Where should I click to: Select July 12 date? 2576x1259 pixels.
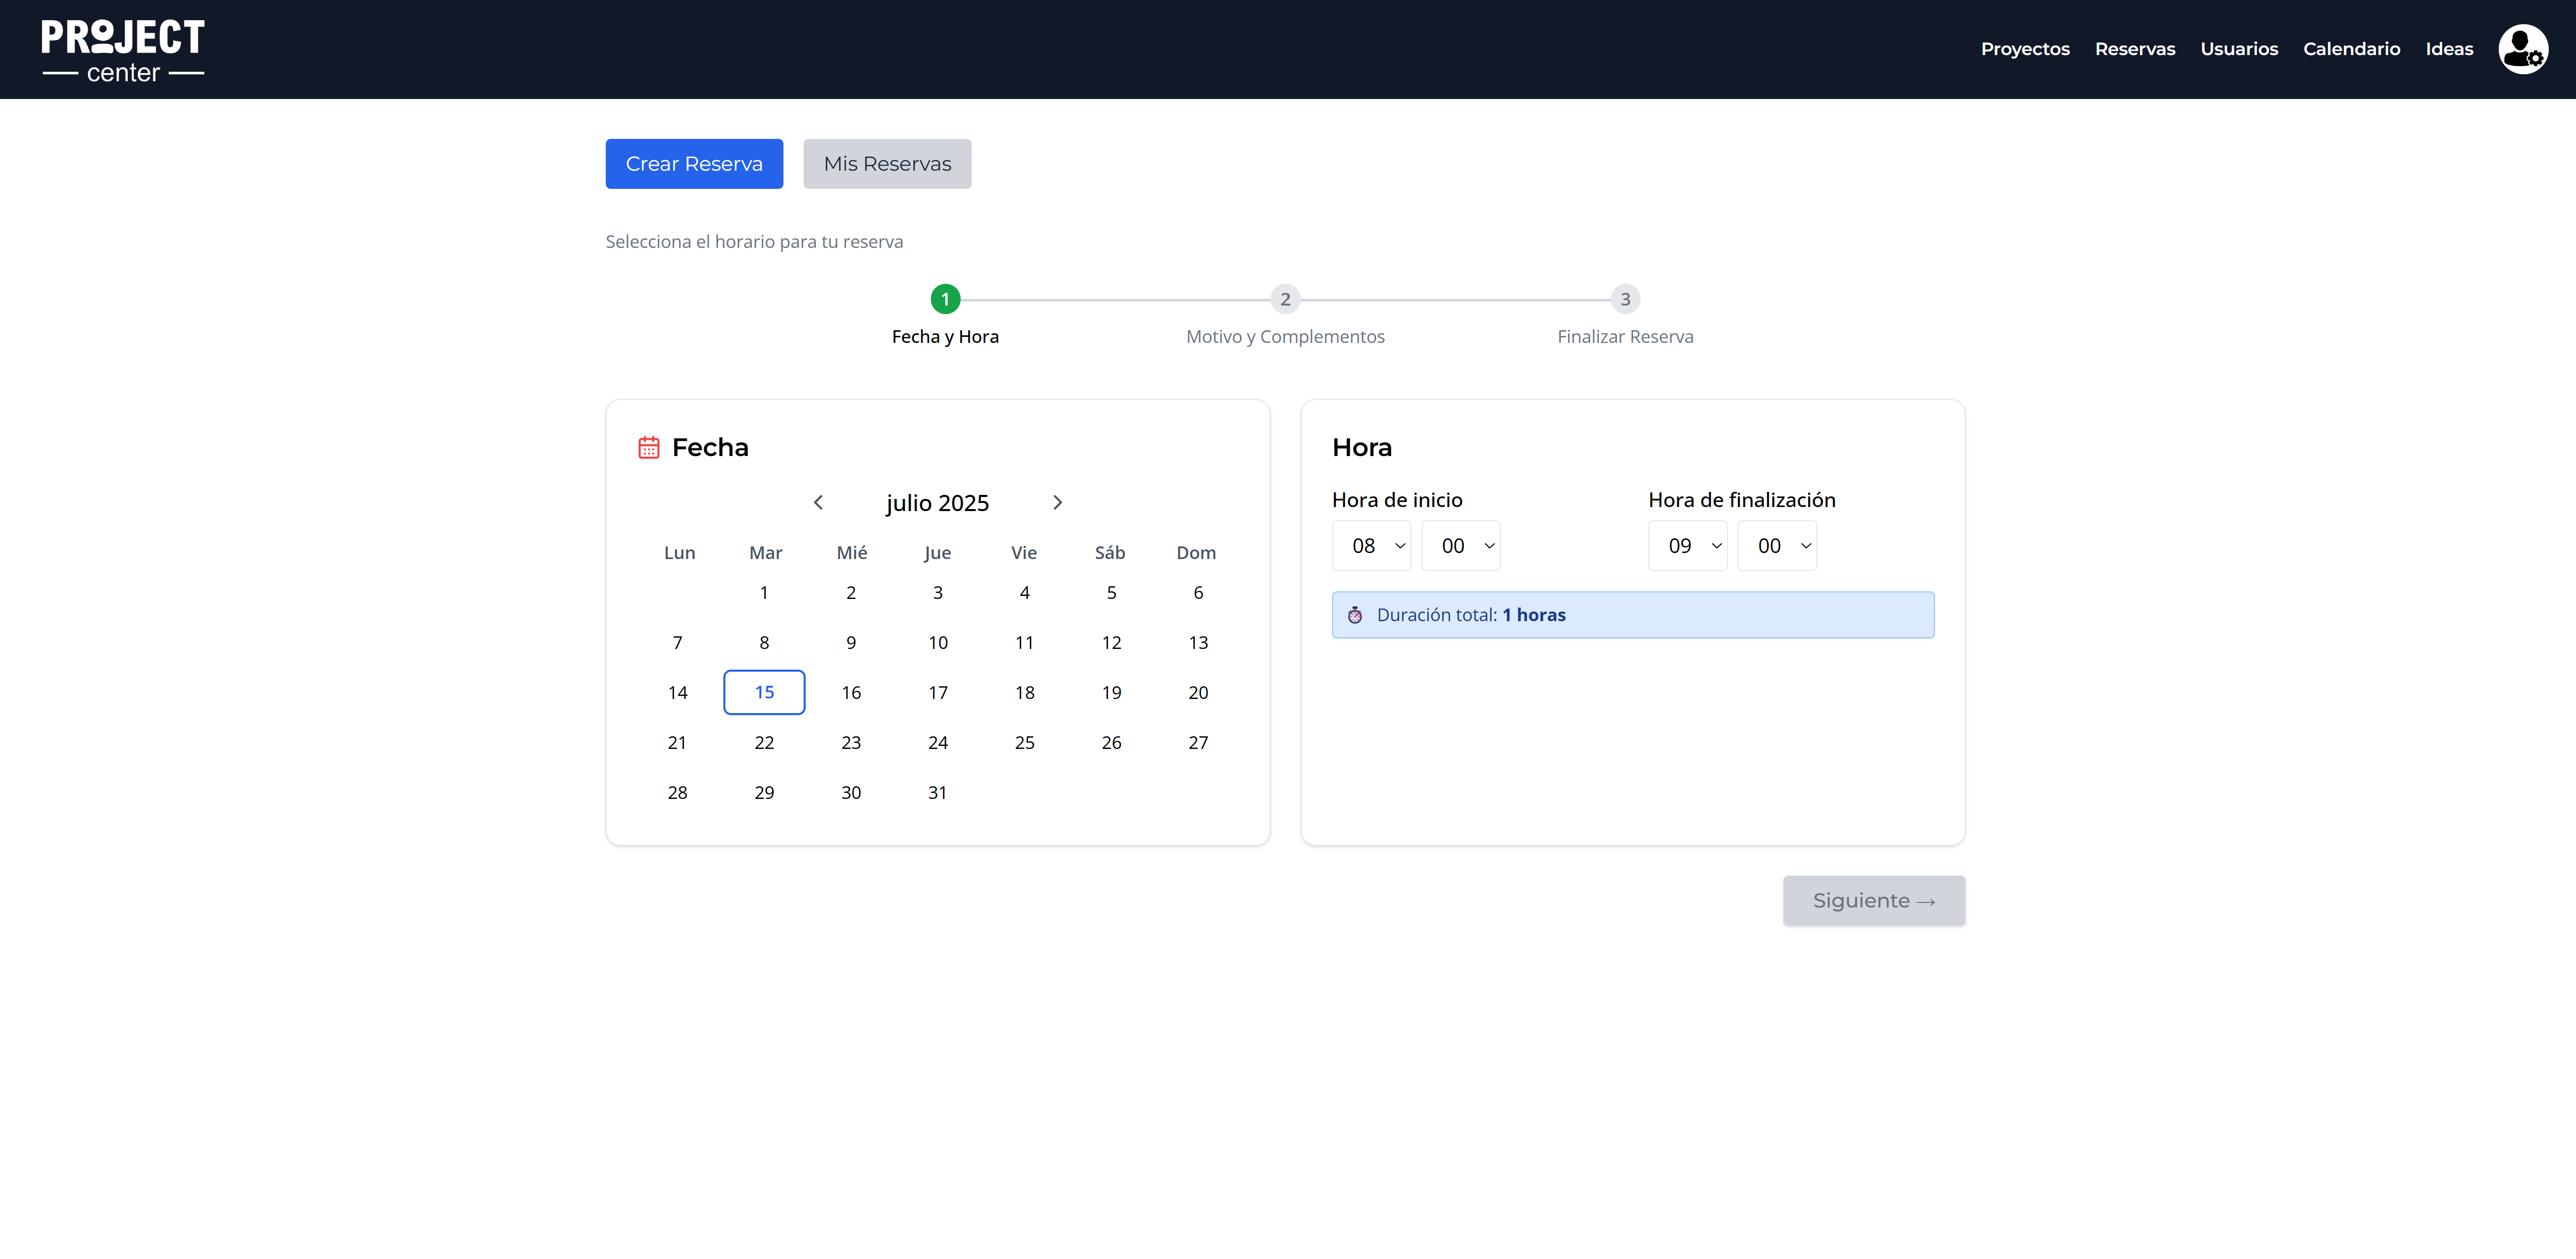click(x=1111, y=642)
